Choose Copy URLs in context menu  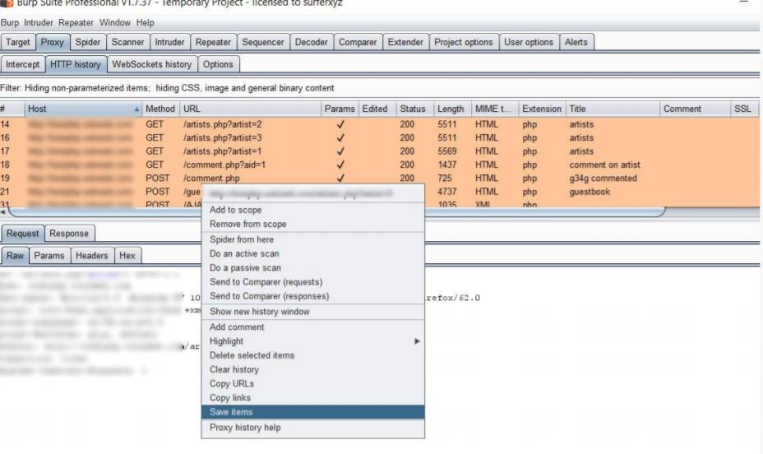click(x=313, y=384)
